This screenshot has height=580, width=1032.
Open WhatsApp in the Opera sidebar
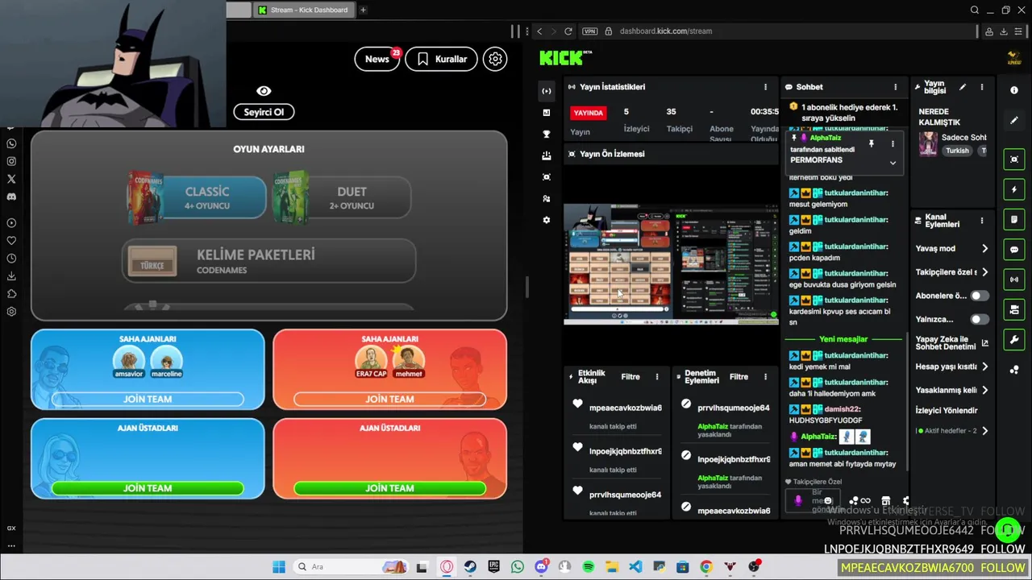point(11,143)
